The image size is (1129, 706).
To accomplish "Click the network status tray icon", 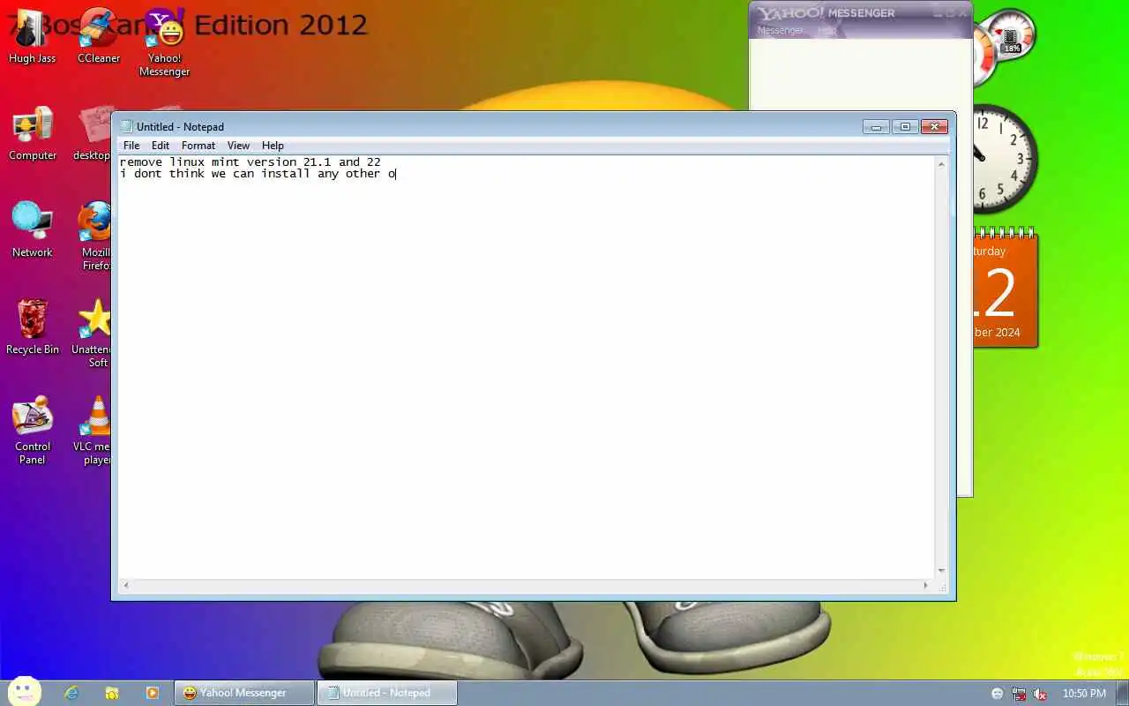I will (x=1019, y=694).
